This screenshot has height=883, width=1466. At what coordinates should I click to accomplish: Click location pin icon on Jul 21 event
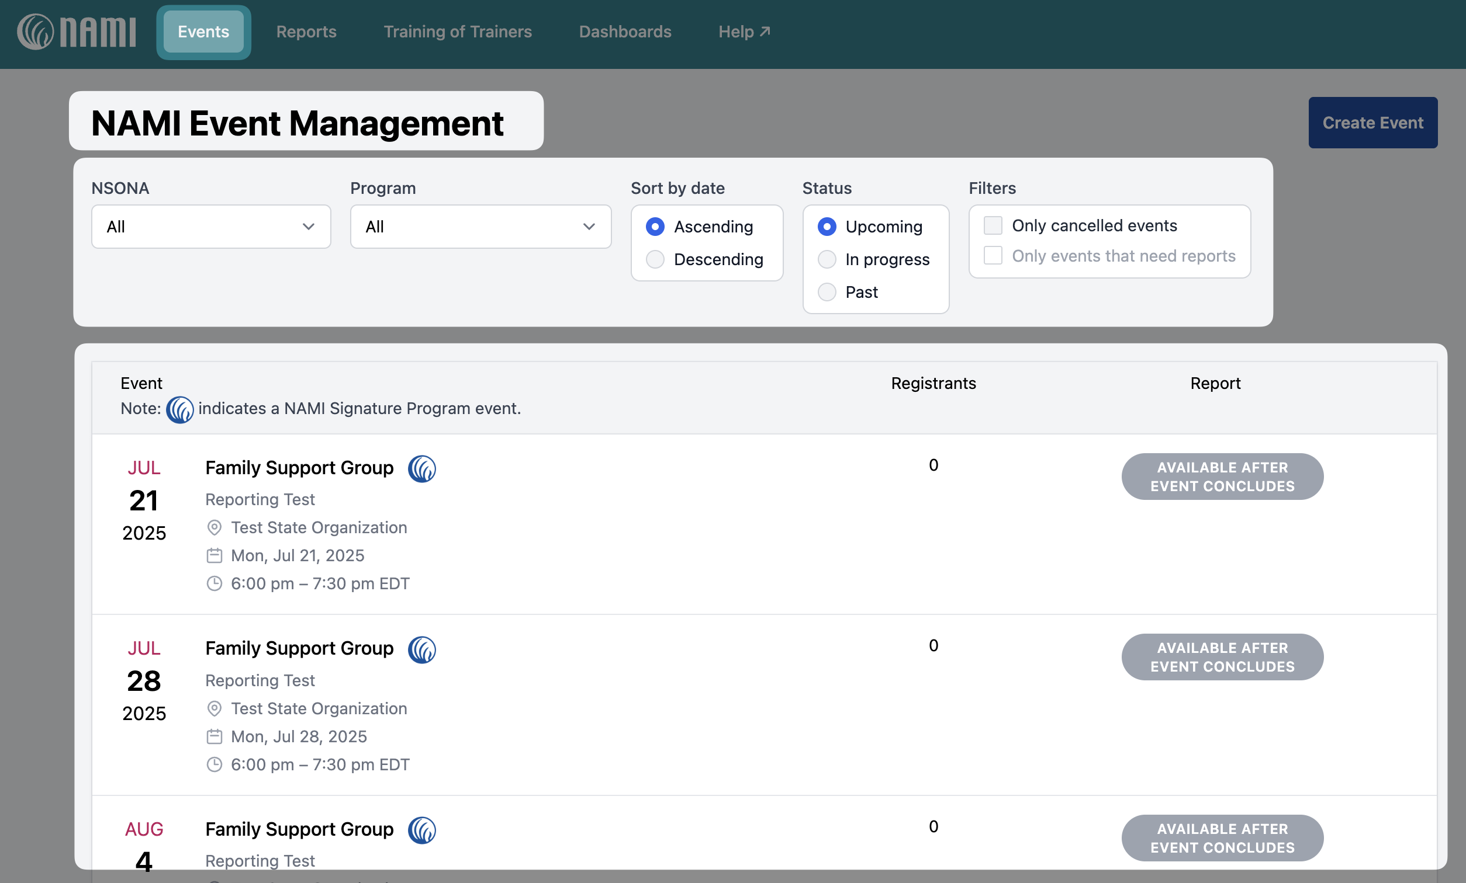point(214,527)
